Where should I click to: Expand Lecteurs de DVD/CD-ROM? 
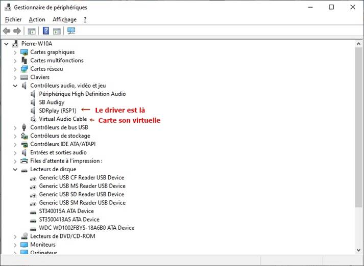click(15, 236)
